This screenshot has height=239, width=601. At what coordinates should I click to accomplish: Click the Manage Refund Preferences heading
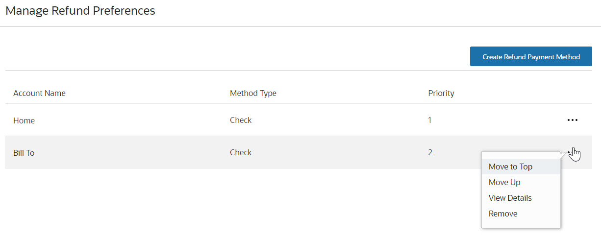[x=80, y=10]
